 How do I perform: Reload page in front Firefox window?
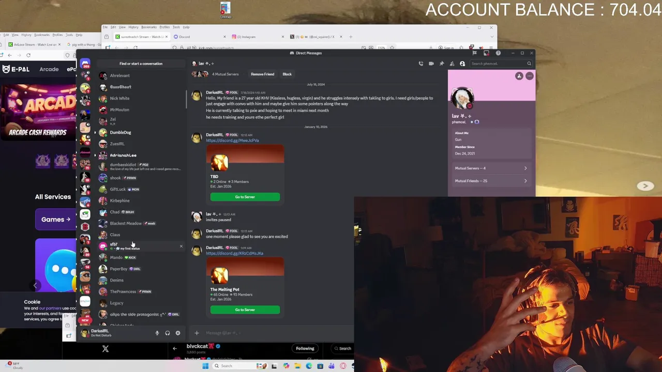[x=136, y=48]
